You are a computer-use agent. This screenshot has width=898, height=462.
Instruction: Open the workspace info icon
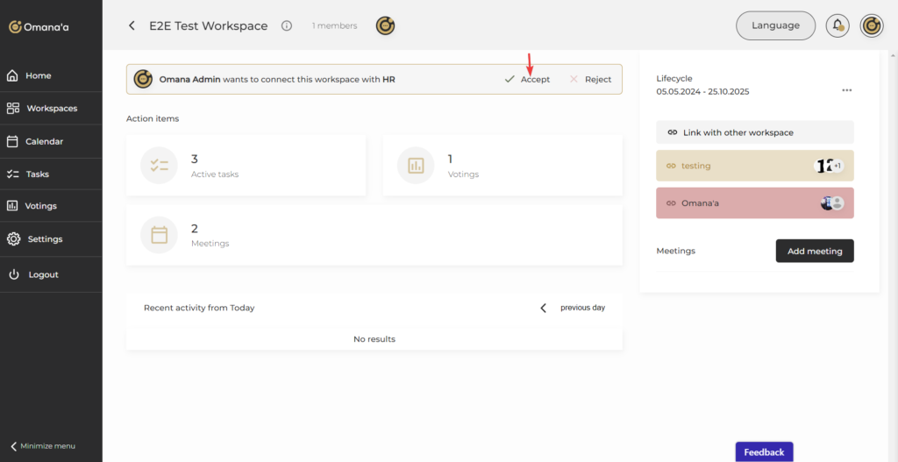(287, 26)
